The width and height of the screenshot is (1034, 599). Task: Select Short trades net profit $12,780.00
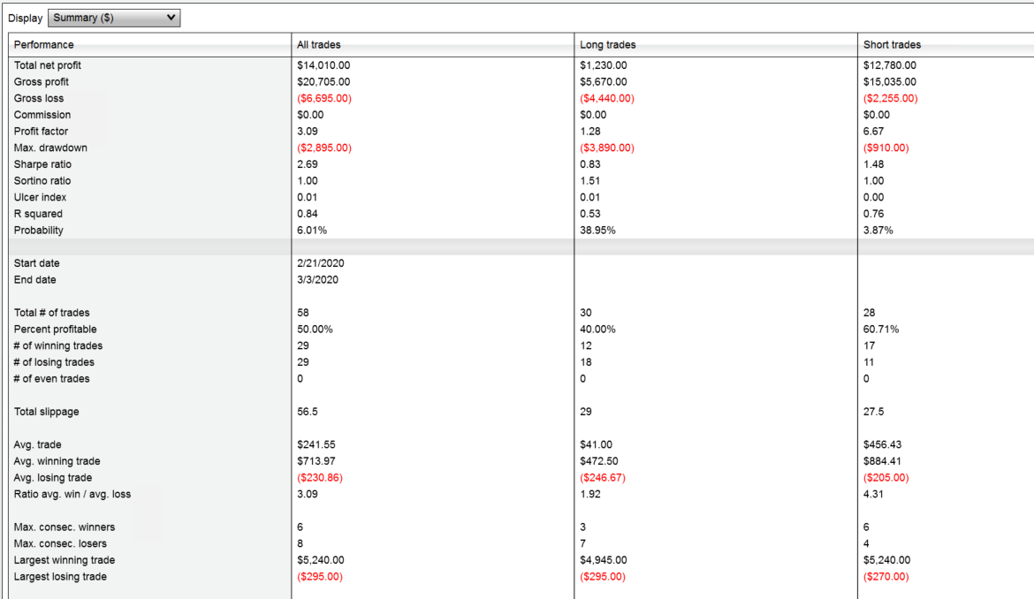click(889, 65)
